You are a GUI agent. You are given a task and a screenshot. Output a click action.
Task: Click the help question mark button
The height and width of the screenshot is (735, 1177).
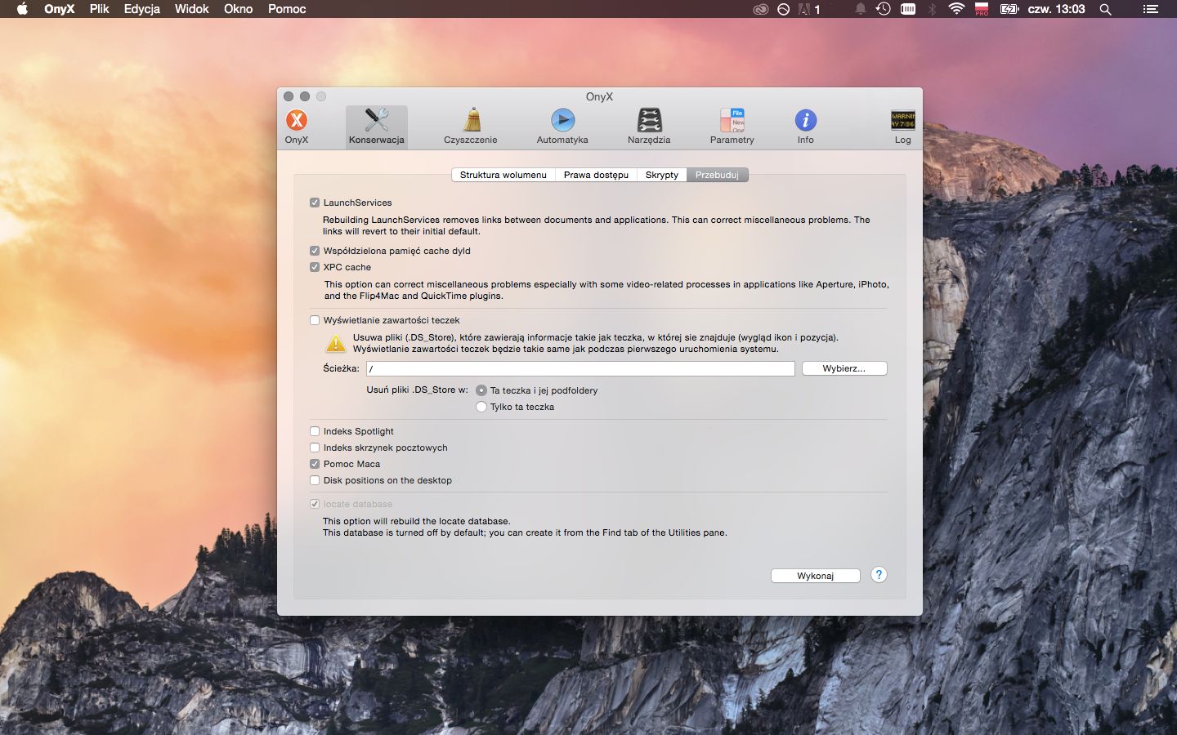[879, 575]
